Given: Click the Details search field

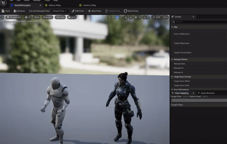Looking at the screenshot, I should (200, 22).
